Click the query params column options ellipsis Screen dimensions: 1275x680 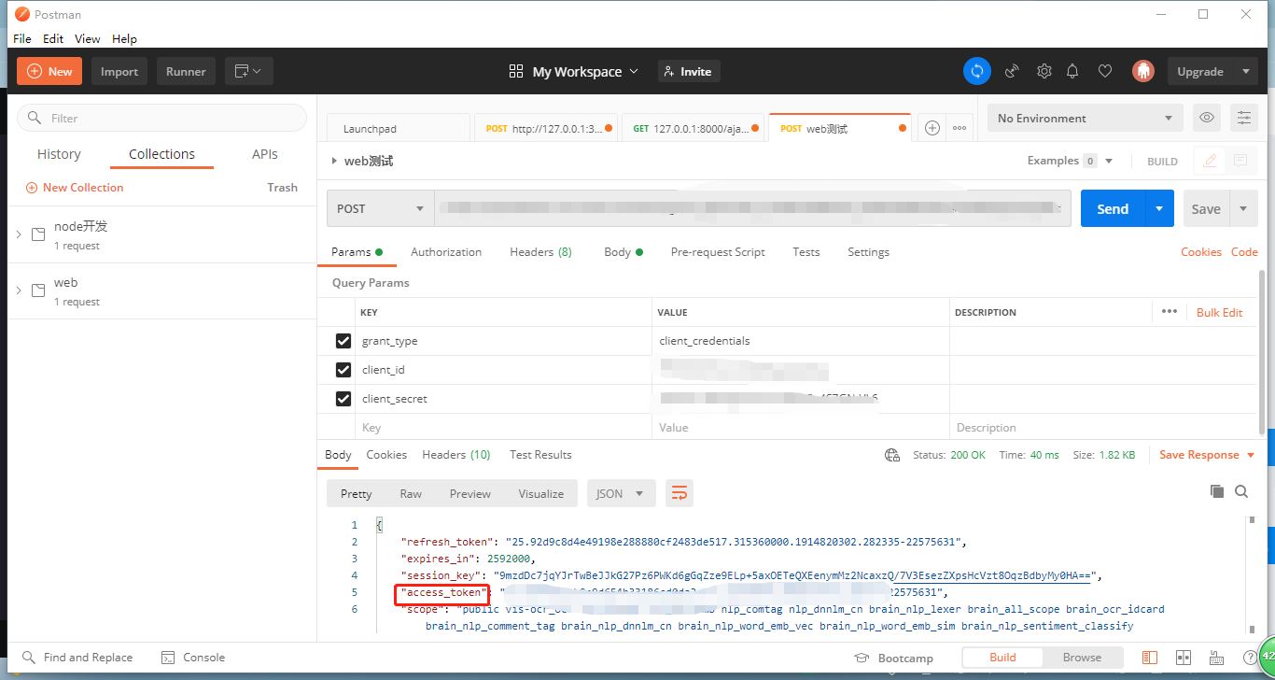point(1170,311)
